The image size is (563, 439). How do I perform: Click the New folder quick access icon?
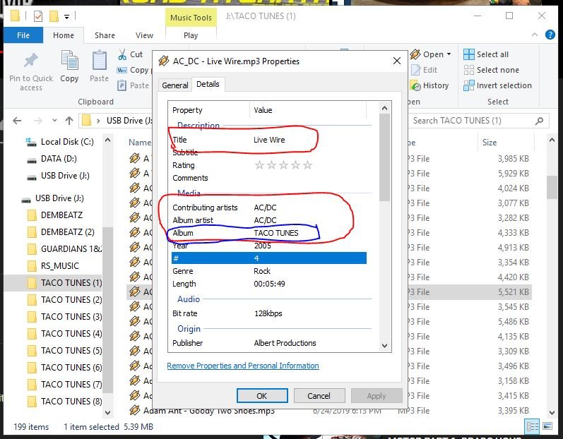(54, 16)
